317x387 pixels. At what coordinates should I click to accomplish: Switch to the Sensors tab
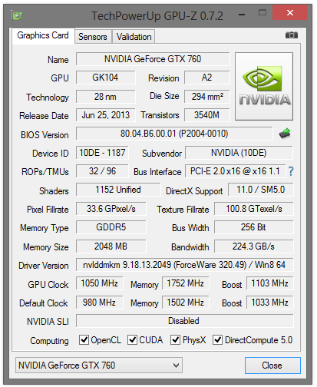point(93,37)
